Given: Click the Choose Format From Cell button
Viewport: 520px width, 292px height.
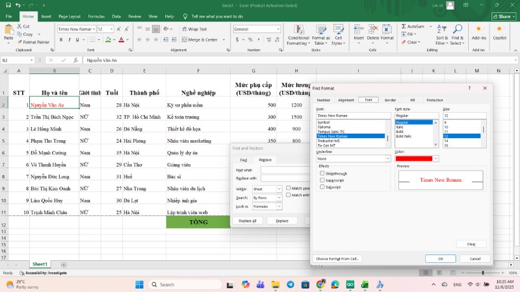Looking at the screenshot, I should coord(337,258).
